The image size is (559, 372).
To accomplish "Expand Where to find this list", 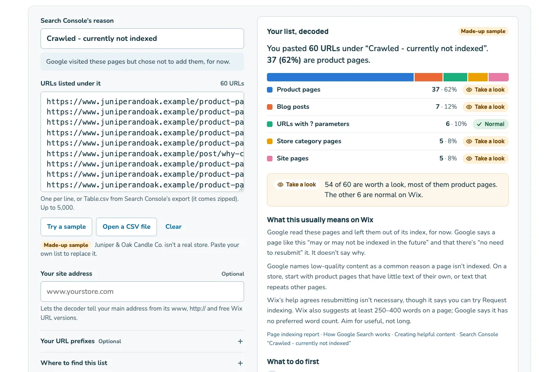I will point(142,363).
